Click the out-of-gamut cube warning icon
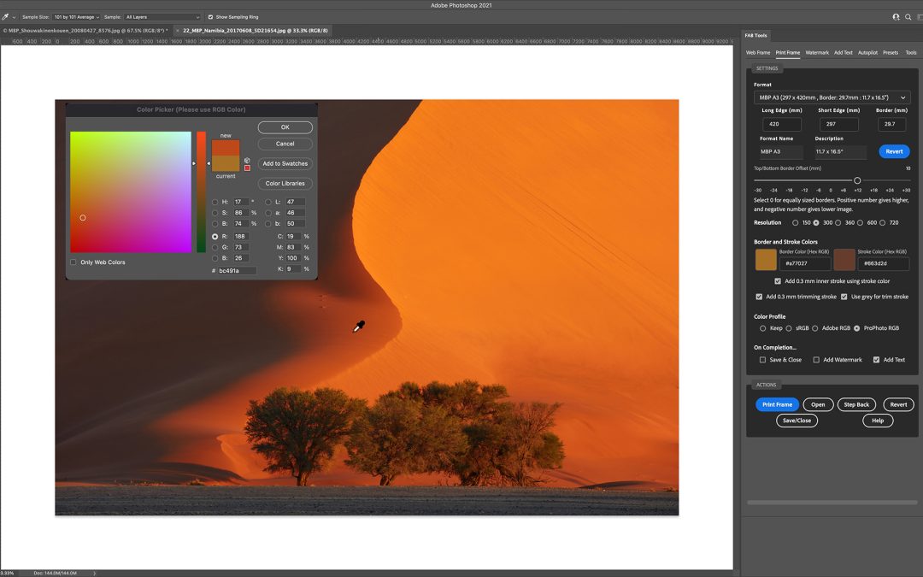 (x=247, y=160)
